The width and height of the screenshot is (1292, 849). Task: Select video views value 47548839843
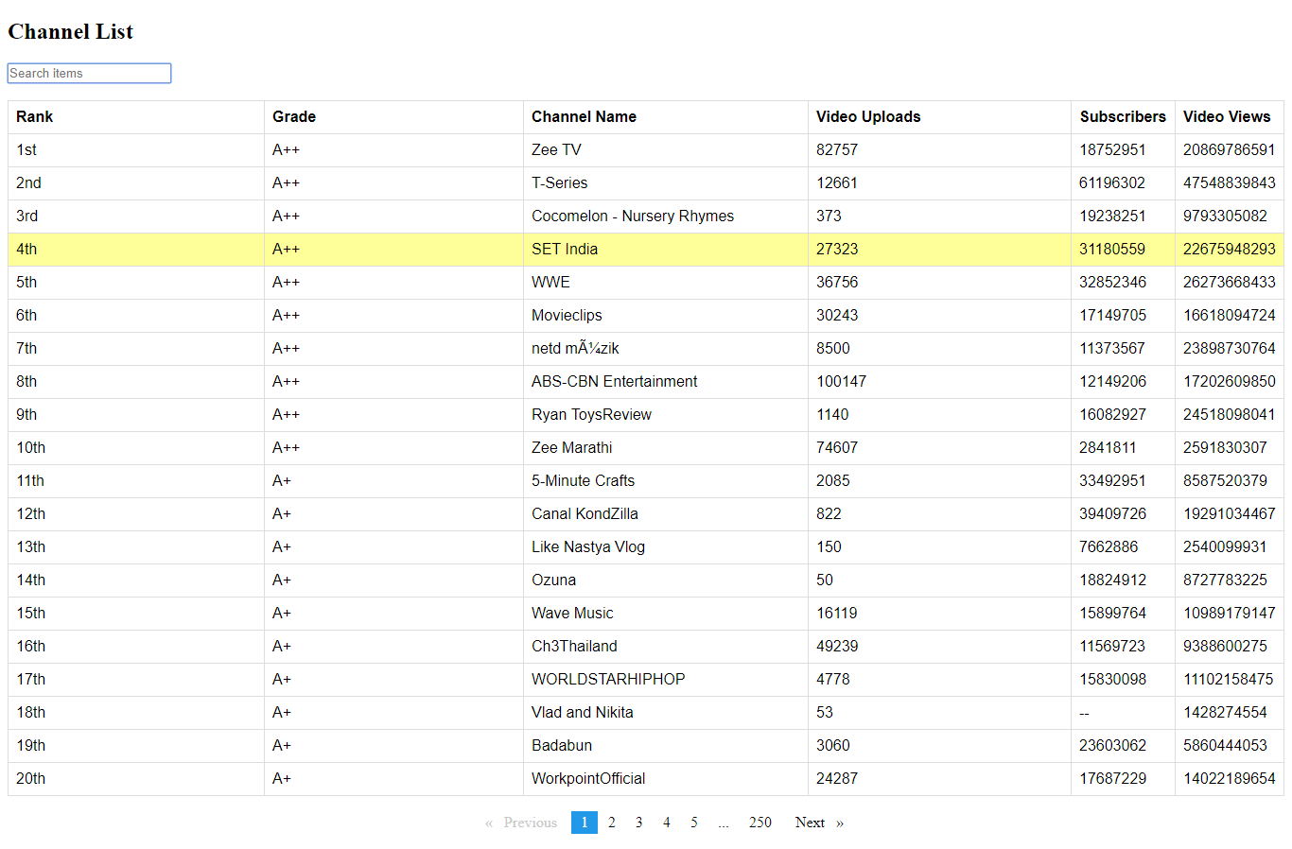point(1229,183)
